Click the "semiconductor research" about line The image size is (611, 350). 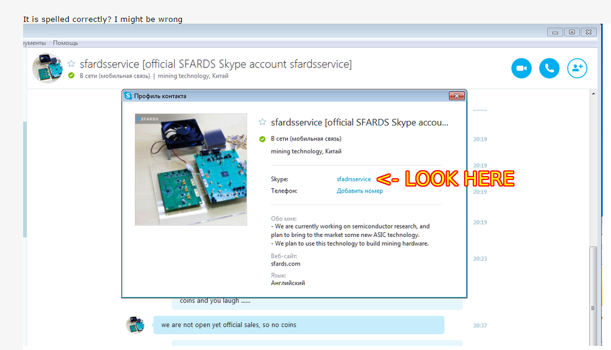click(x=350, y=226)
